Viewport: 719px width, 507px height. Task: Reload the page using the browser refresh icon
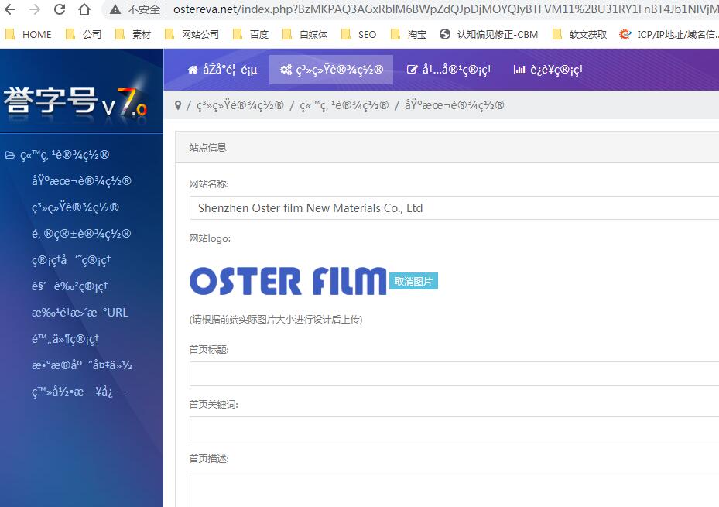60,11
